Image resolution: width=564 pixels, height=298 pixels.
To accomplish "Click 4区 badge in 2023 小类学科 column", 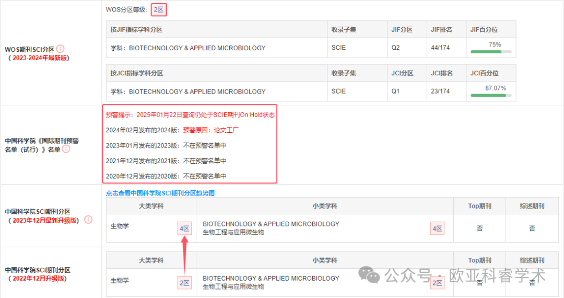I will [438, 228].
